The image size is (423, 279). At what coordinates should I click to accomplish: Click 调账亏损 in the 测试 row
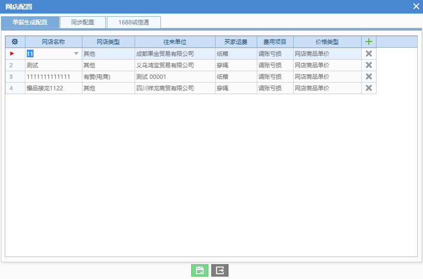coord(275,65)
